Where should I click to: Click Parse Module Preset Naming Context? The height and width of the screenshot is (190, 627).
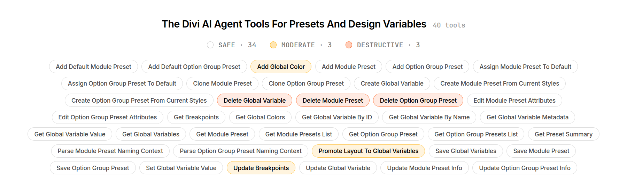(110, 151)
